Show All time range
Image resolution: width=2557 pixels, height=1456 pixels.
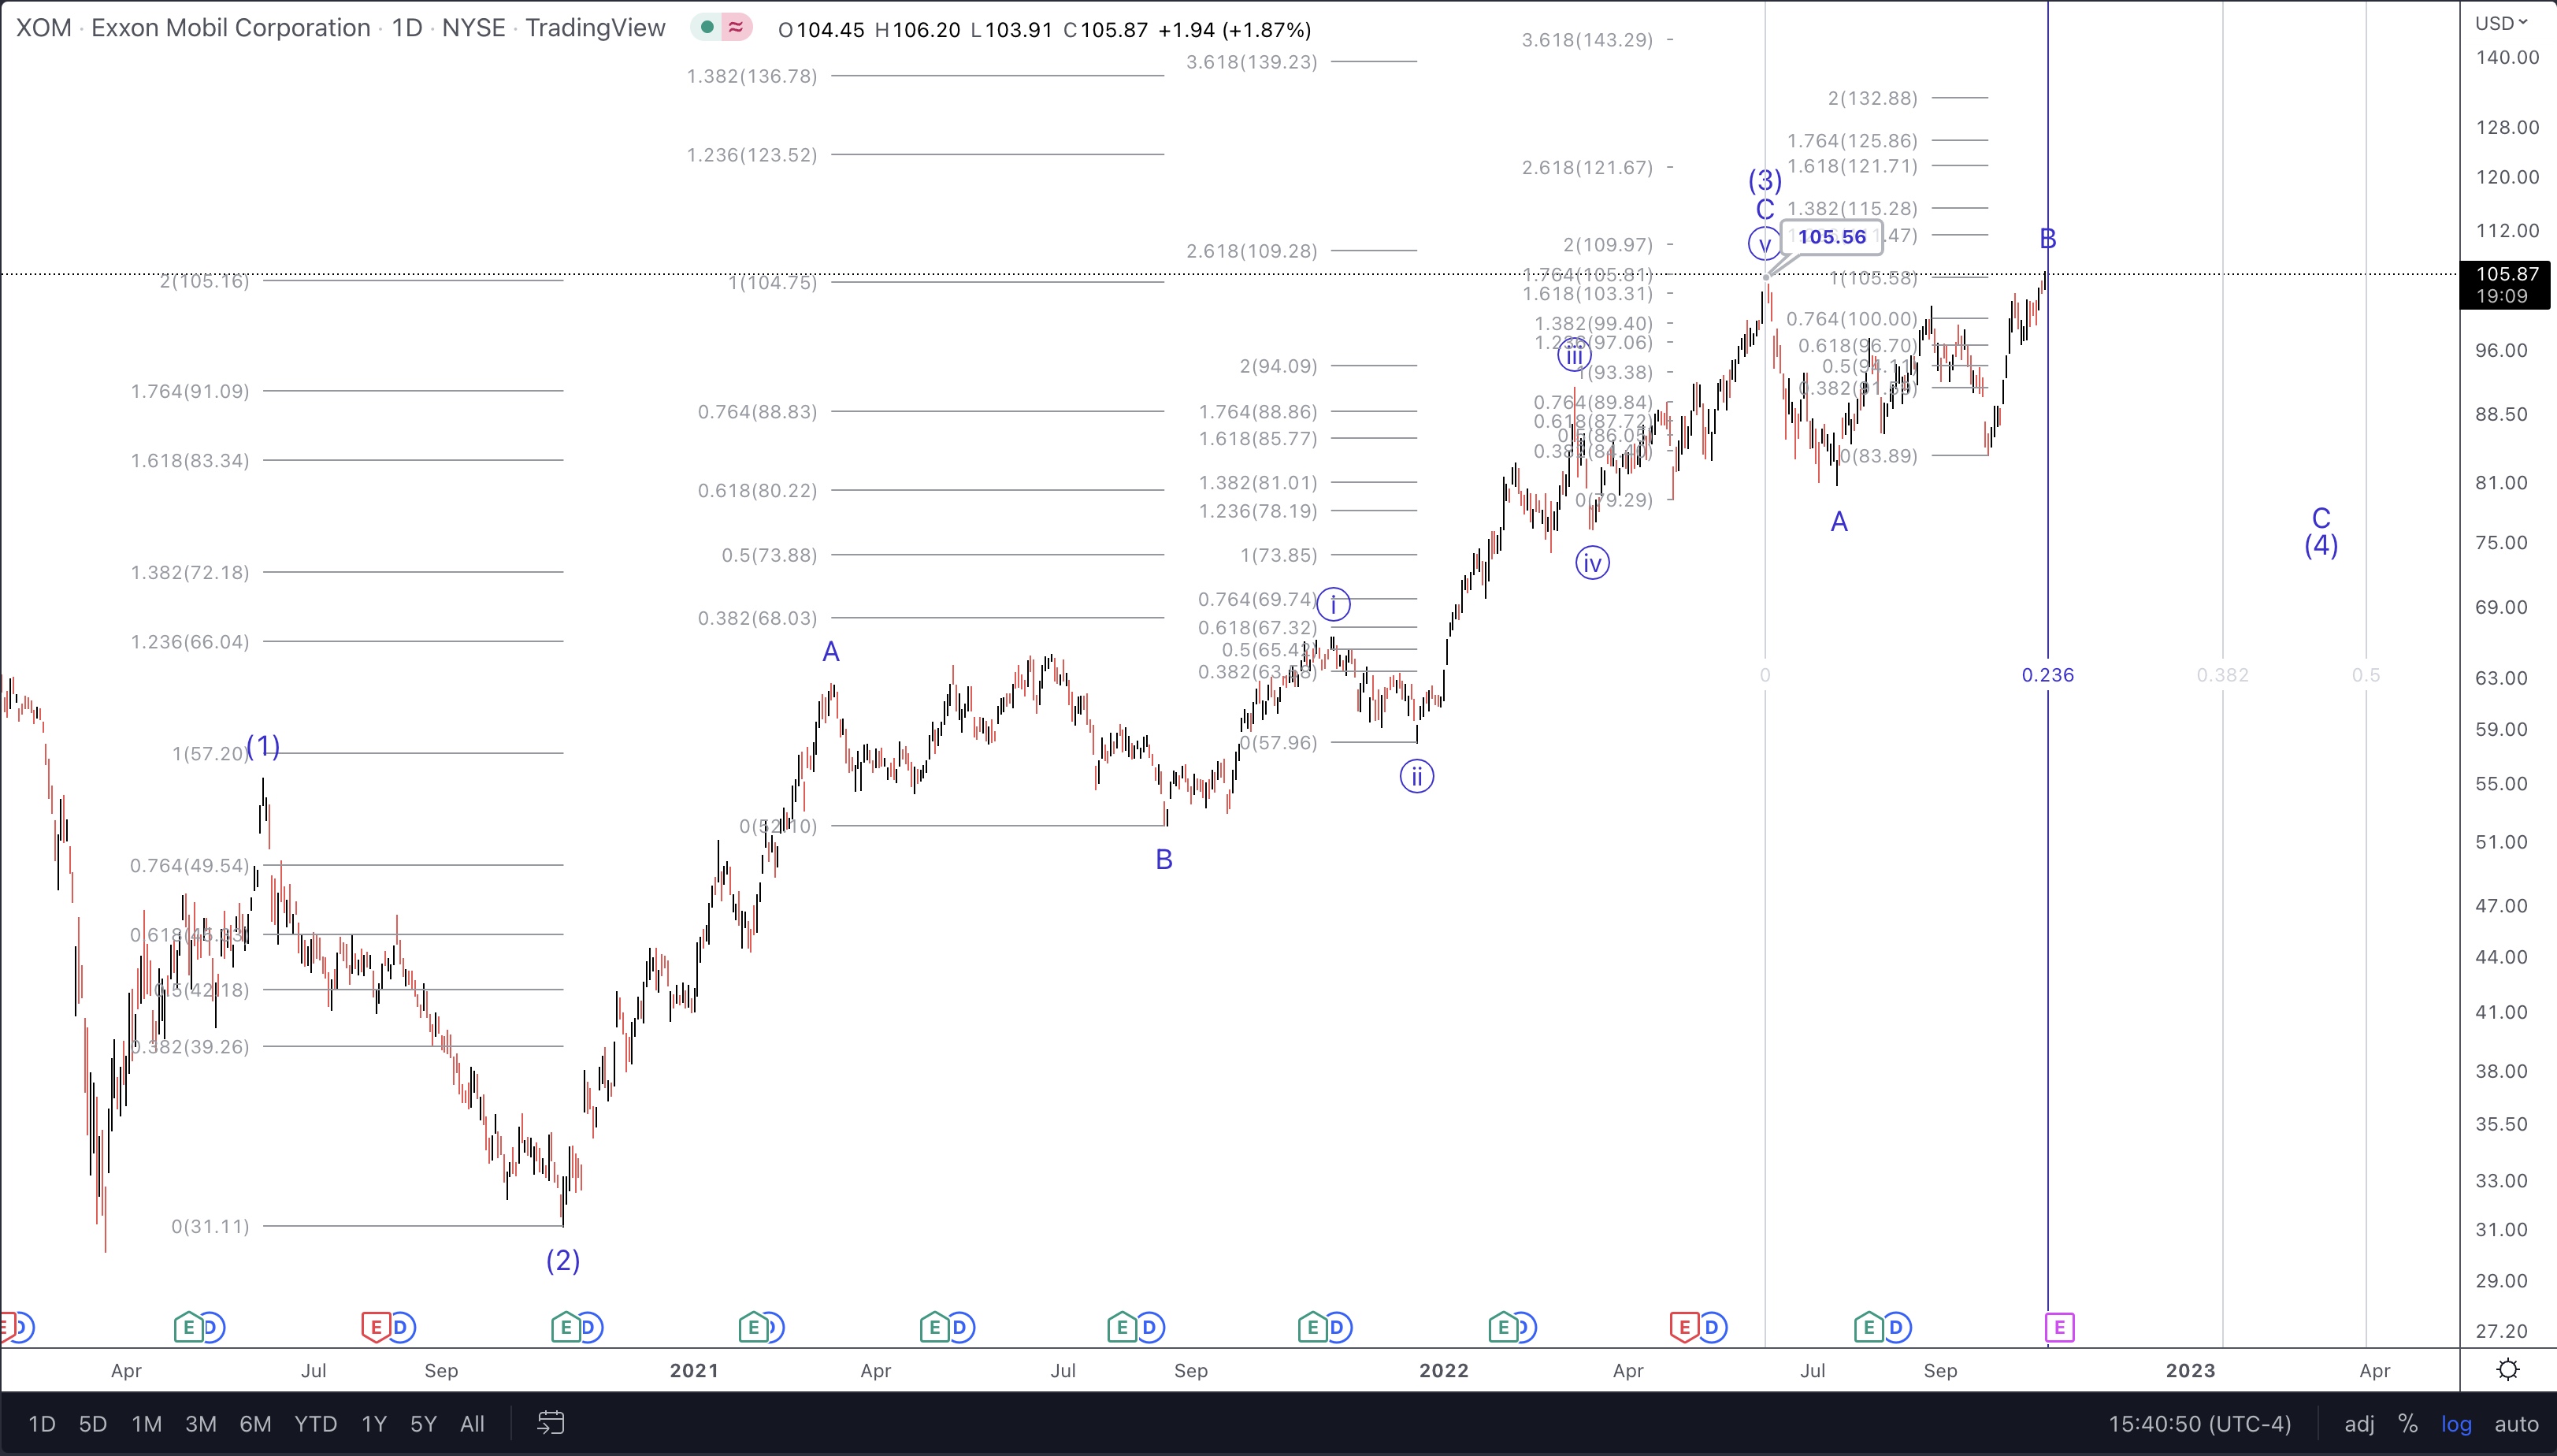472,1424
